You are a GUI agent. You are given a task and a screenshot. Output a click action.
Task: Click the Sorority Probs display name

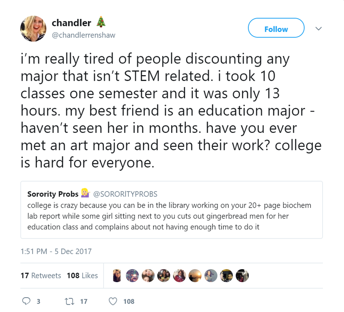click(x=53, y=194)
